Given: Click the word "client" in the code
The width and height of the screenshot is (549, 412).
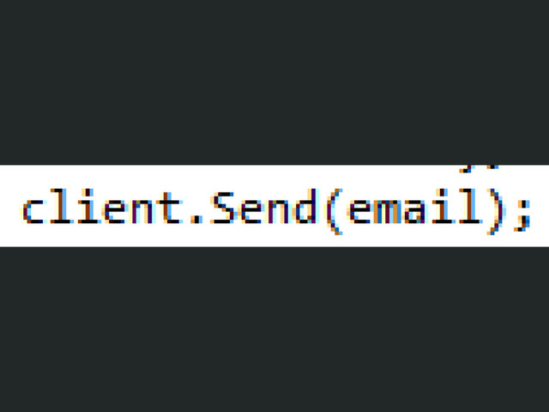Looking at the screenshot, I should [x=102, y=206].
